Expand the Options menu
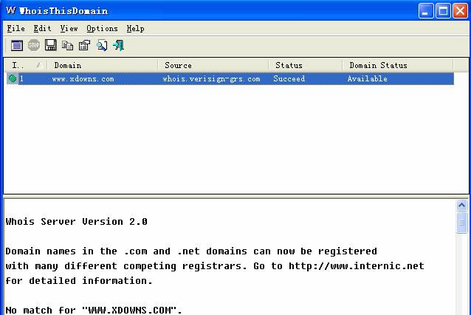 point(102,28)
